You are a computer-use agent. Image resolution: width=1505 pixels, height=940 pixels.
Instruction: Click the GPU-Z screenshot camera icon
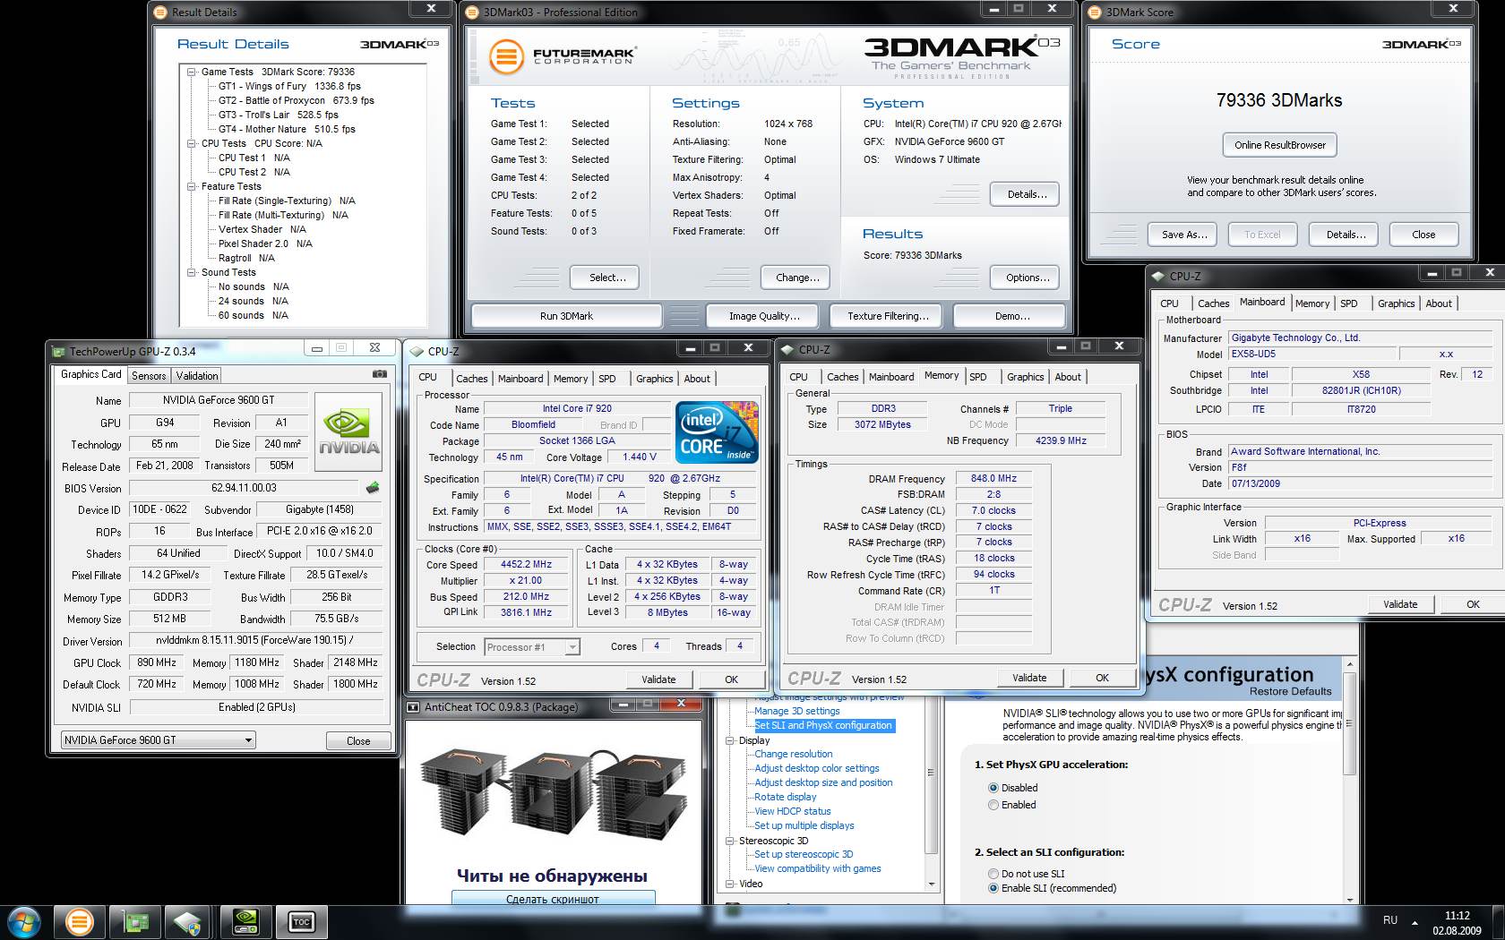click(380, 374)
